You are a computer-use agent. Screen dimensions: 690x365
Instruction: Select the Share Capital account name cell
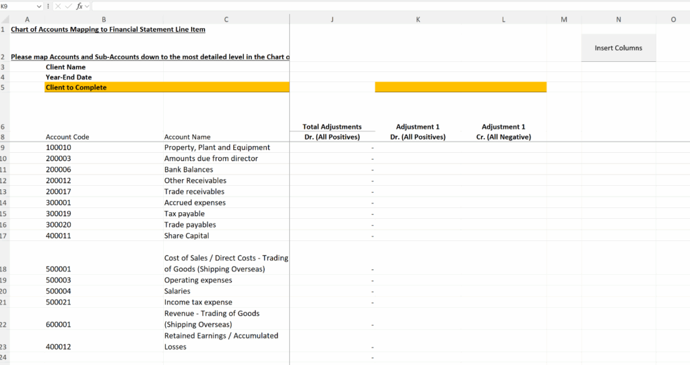[187, 236]
